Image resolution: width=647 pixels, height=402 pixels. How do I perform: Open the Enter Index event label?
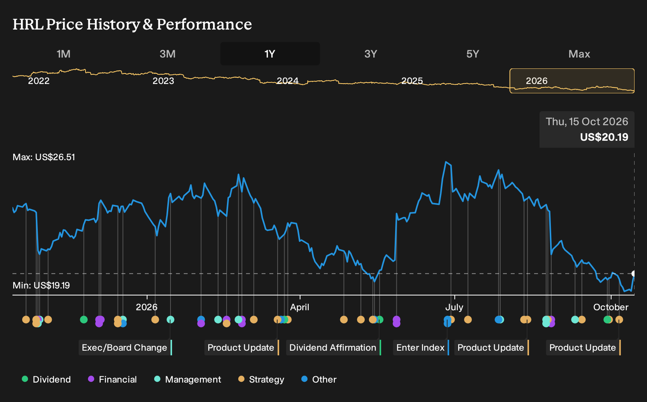[421, 348]
